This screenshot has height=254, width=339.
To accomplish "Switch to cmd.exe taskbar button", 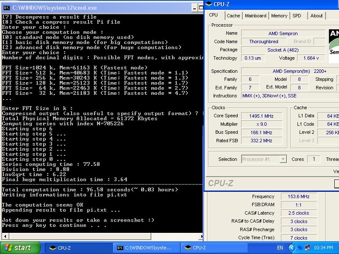I will 146,248.
